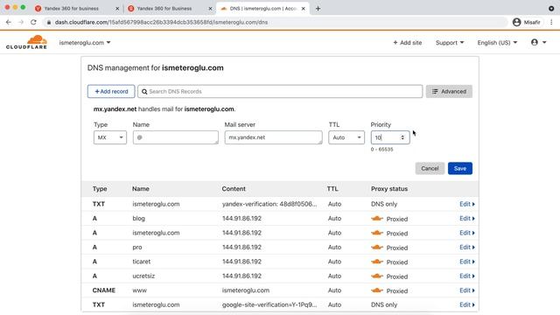Switch to second Yandex 360 for Business tab

click(164, 8)
